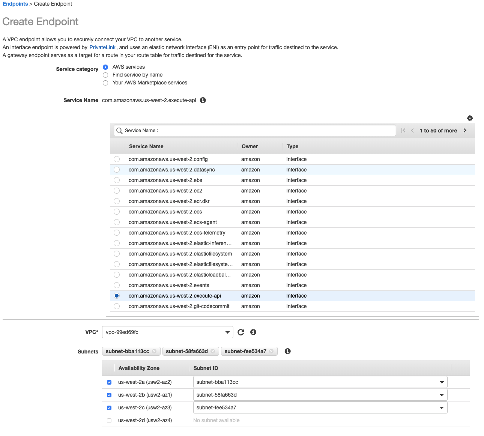Sort by the Service Name column header

click(x=146, y=146)
